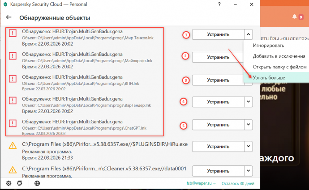Click Устранить for the HiRu.exe adware
The height and width of the screenshot is (190, 309).
click(218, 147)
